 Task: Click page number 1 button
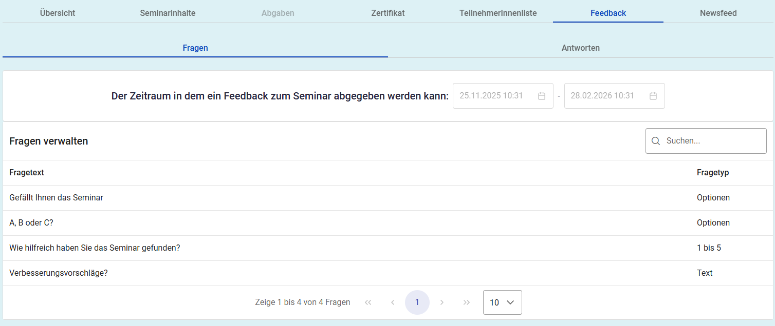click(x=417, y=302)
